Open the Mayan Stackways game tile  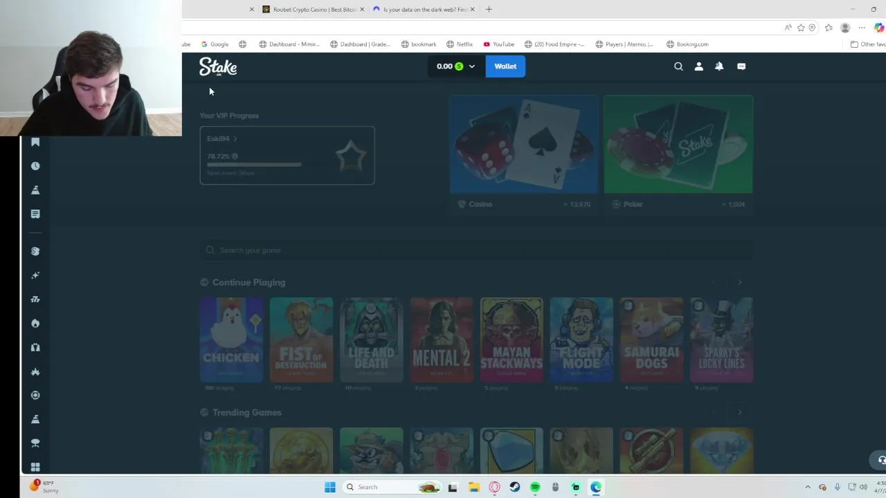pyautogui.click(x=512, y=340)
